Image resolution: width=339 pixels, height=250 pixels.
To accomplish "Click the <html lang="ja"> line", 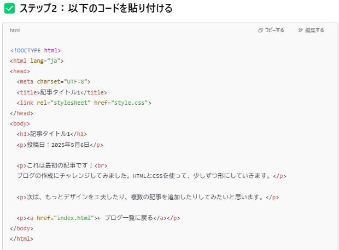I will point(37,61).
